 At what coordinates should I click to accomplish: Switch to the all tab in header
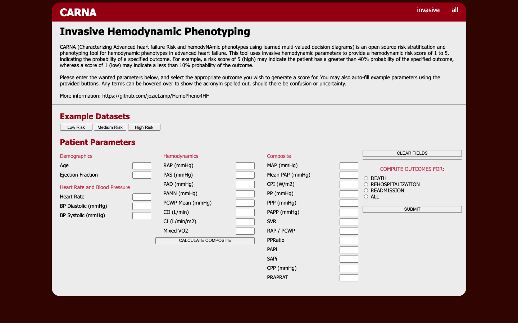(455, 10)
